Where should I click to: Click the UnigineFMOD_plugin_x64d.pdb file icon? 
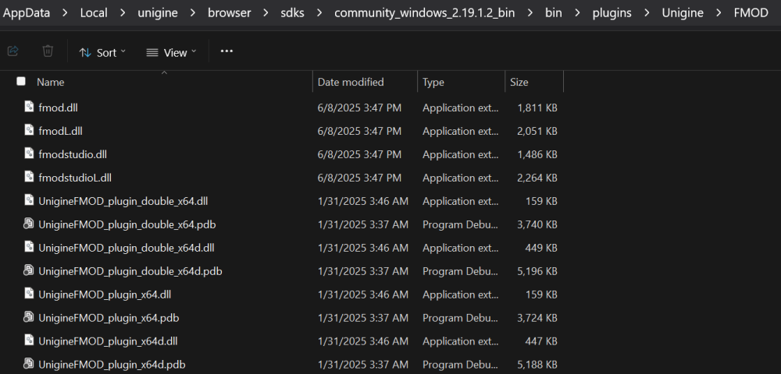[x=29, y=365]
